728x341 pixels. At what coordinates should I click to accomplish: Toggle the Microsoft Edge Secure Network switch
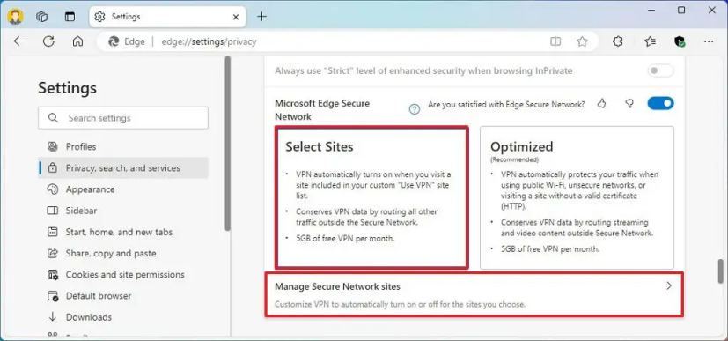click(660, 103)
